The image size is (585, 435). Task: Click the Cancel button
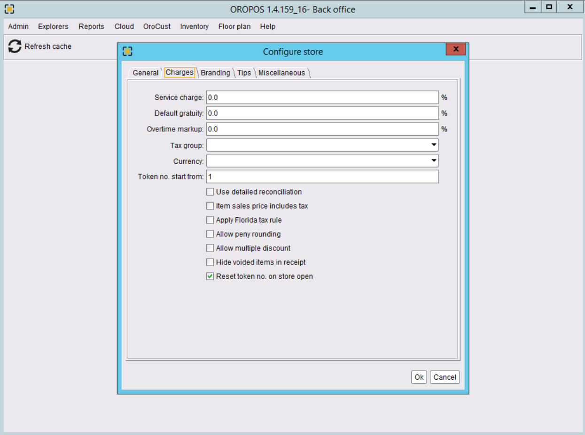click(x=445, y=377)
